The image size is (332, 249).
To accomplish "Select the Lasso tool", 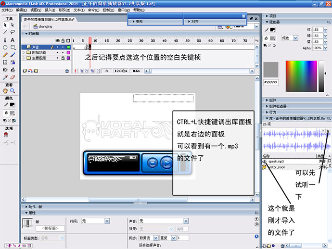I will 13,32.
